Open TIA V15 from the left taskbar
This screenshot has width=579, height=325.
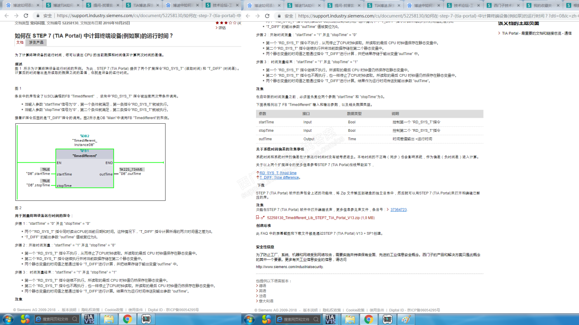(89, 319)
